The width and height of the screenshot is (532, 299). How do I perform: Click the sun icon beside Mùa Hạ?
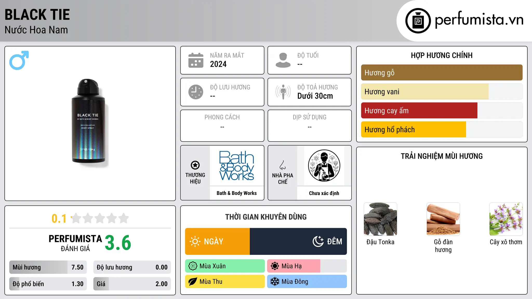[275, 266]
